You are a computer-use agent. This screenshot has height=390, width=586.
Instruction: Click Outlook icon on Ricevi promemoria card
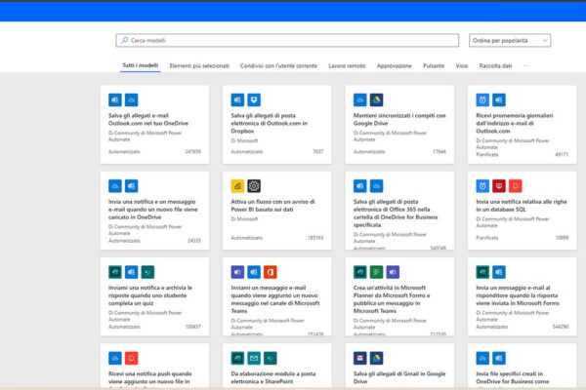[499, 99]
